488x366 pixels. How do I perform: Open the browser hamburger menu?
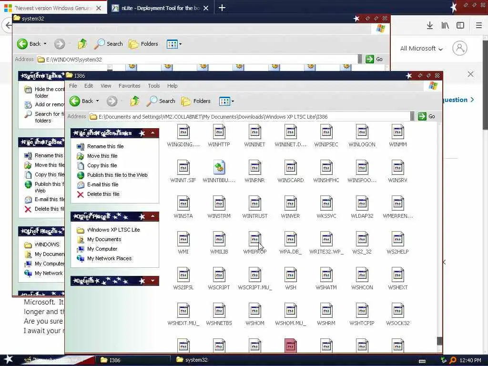(479, 26)
